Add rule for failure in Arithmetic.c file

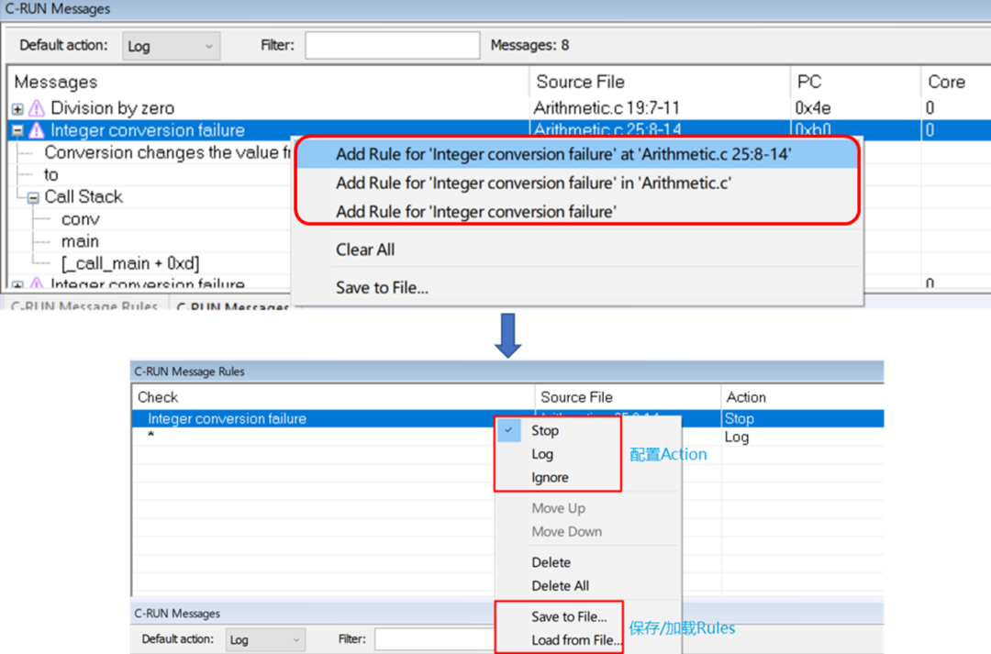coord(532,183)
